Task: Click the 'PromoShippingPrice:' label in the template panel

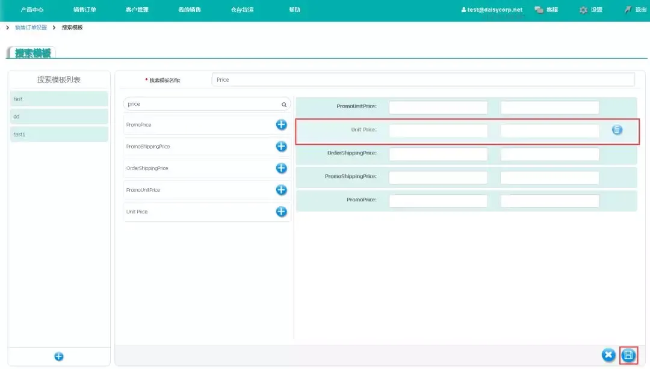Action: (351, 177)
